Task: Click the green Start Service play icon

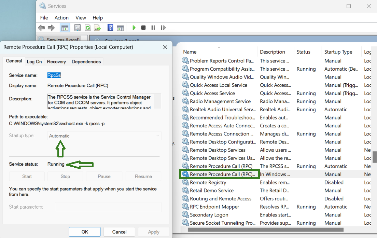Action: (x=134, y=28)
